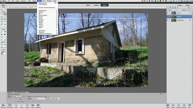The height and width of the screenshot is (108, 193).
Task: Select the Move tool
Action: pyautogui.click(x=2, y=14)
